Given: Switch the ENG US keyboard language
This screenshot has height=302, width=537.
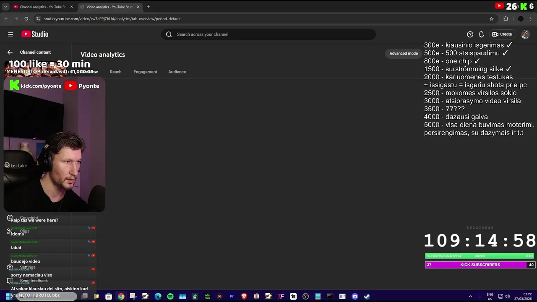Looking at the screenshot, I should pyautogui.click(x=490, y=297).
